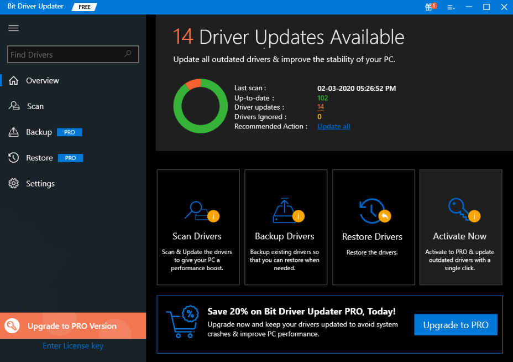Click the search magnifier in Find Drivers box
The width and height of the screenshot is (513, 362).
(x=127, y=54)
